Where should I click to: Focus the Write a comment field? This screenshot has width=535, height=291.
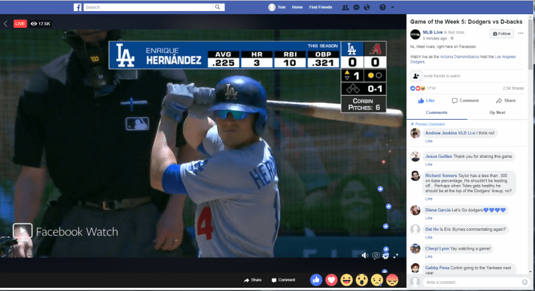pyautogui.click(x=473, y=282)
